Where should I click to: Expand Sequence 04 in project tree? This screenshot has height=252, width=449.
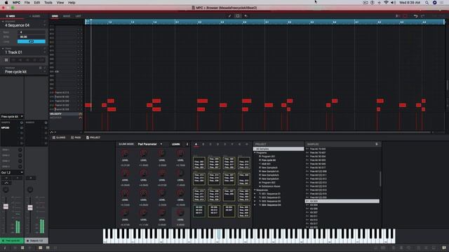(255, 205)
